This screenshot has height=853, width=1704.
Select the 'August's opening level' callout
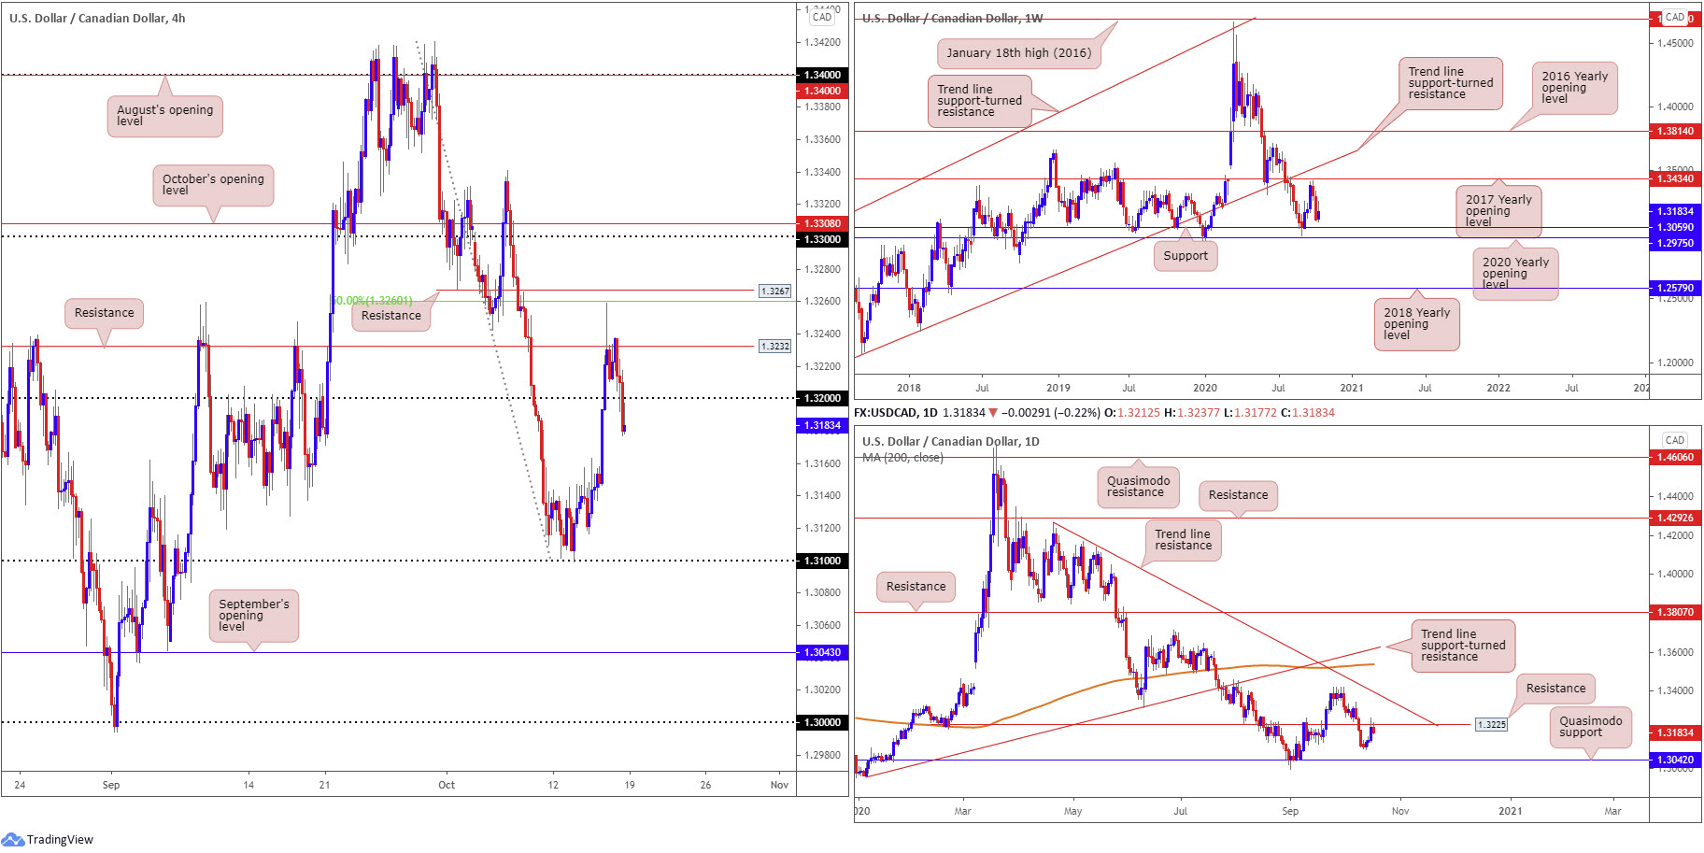164,115
